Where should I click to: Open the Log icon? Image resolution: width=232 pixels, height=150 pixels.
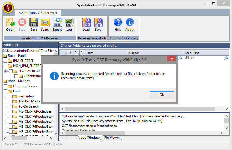click(x=69, y=23)
